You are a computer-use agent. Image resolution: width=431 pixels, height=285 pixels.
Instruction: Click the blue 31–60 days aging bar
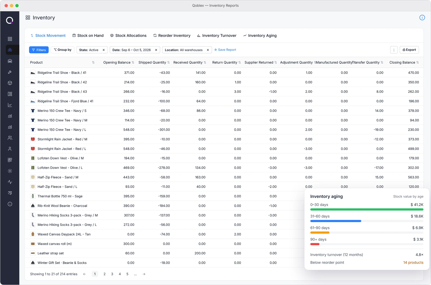coord(336,221)
